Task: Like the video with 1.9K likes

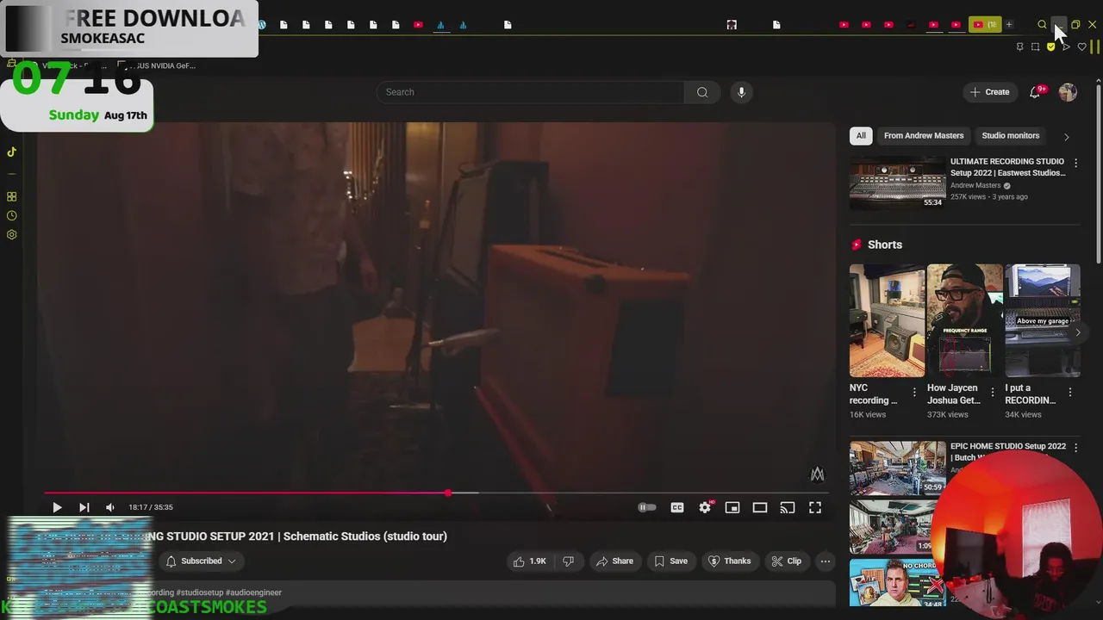Action: [x=529, y=561]
